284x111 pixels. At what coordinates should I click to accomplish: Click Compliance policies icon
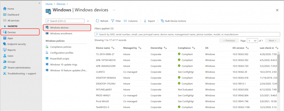pos(47,47)
